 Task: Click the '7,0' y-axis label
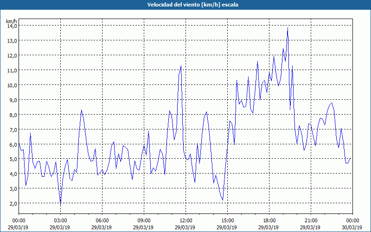coord(13,130)
